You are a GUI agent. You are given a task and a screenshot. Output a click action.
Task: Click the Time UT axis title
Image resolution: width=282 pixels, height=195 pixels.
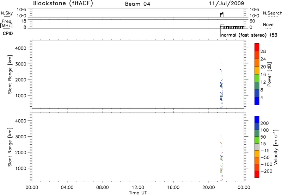pos(138,193)
